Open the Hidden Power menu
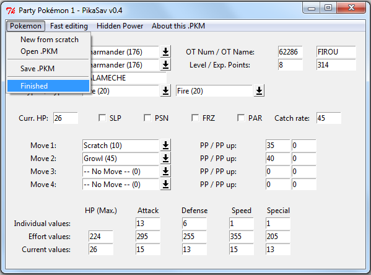371x275 pixels. [x=120, y=26]
